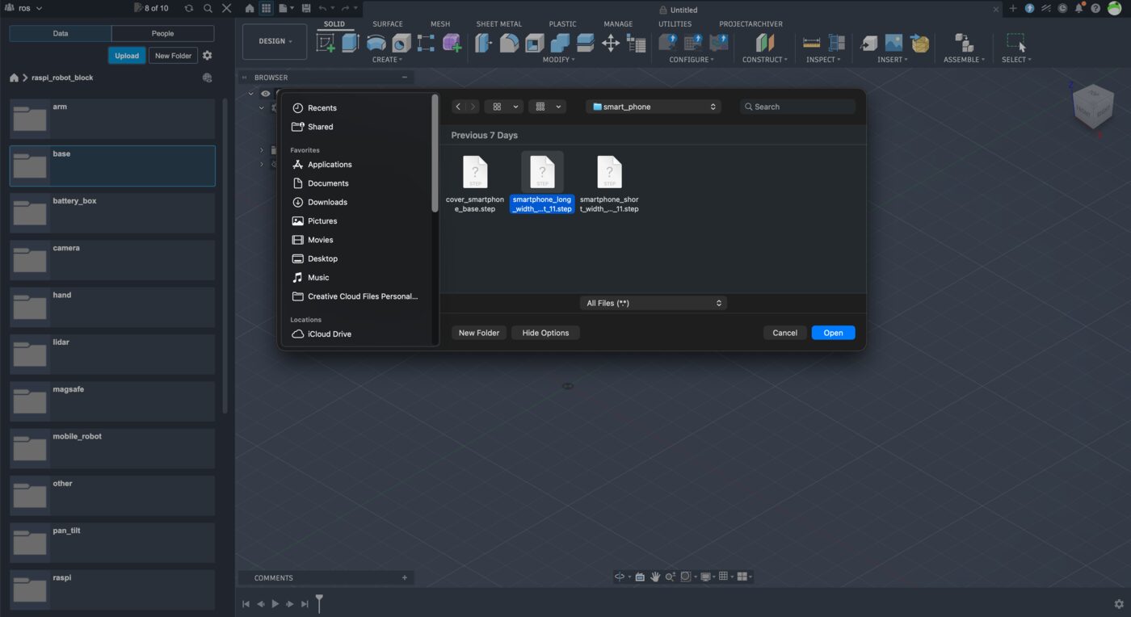The height and width of the screenshot is (617, 1131).
Task: Click the Save icon in the title bar
Action: pos(306,8)
